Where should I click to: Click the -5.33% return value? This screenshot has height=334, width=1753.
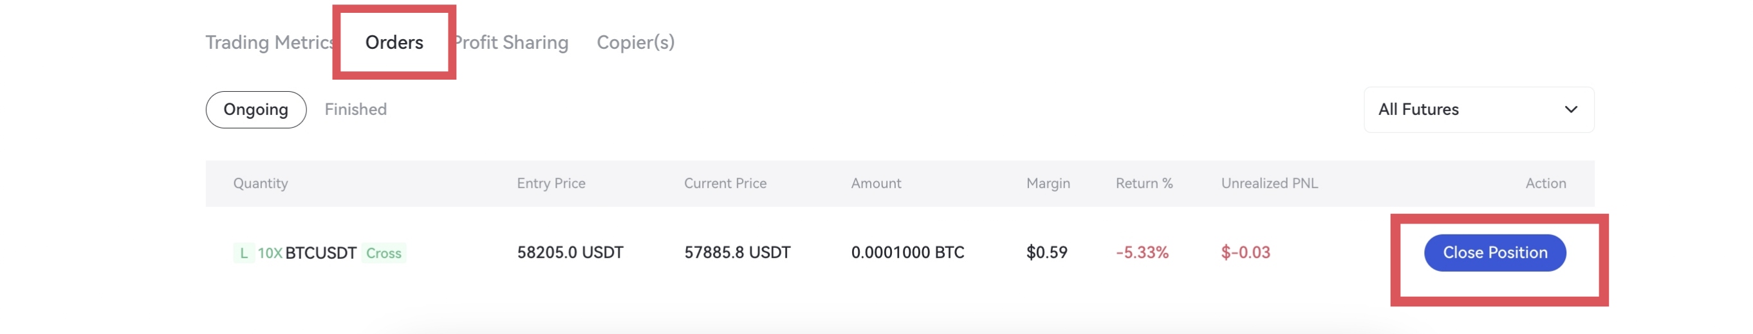pos(1141,252)
